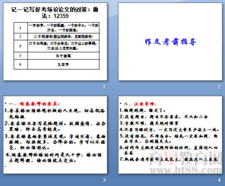225x186 pixels.
Task: Select slide 3 about 阅卷教师的要求
Action: point(55,135)
